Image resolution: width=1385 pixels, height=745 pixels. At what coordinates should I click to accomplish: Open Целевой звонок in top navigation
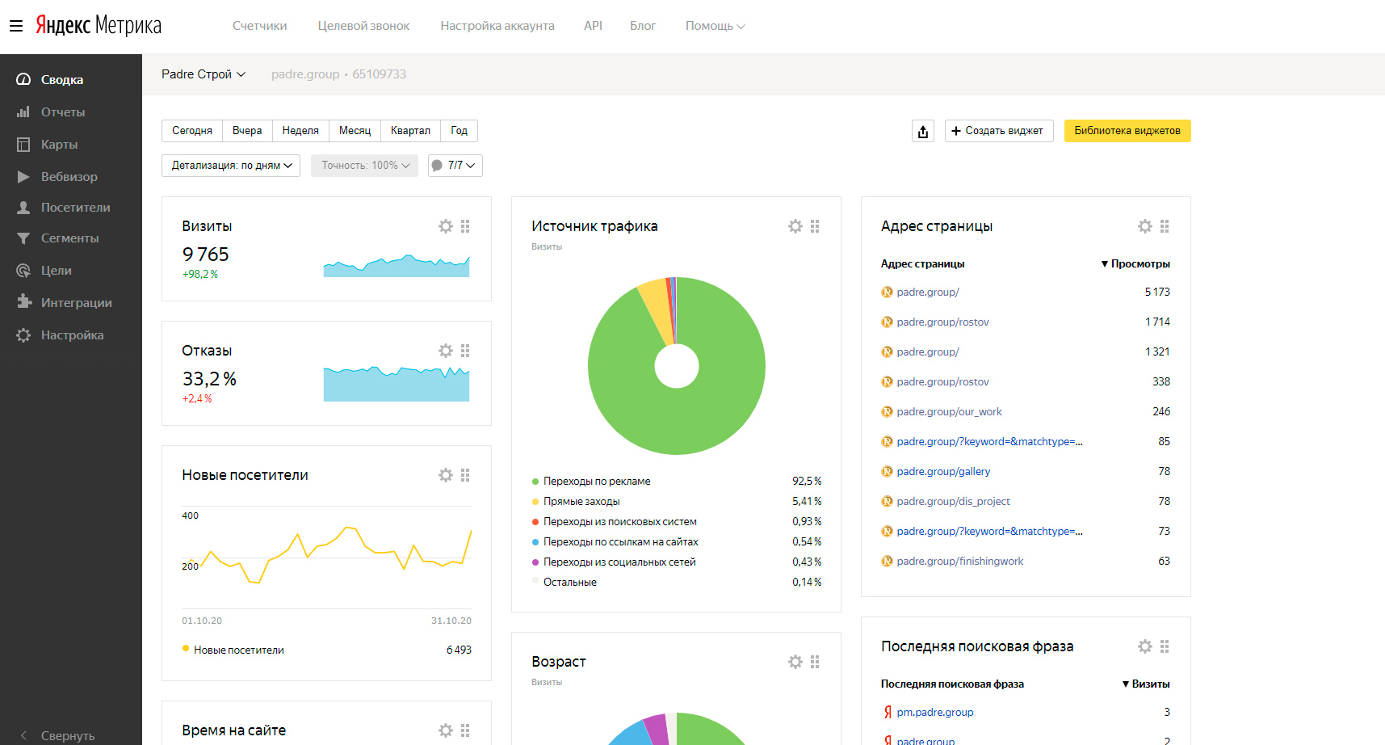(363, 26)
